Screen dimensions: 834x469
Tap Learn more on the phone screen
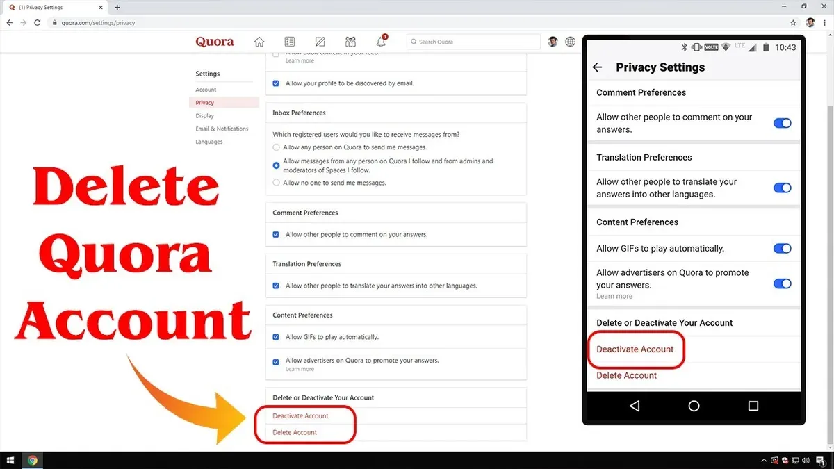(614, 296)
